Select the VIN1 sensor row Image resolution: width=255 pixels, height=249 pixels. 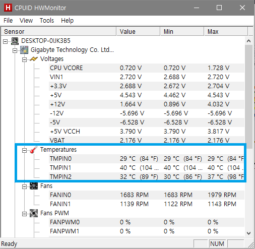coord(147,77)
